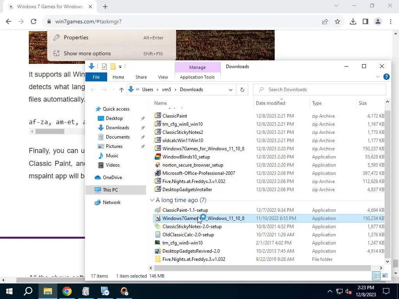
Task: Select oldcalcWin11Win10 zip file icon
Action: pos(158,140)
